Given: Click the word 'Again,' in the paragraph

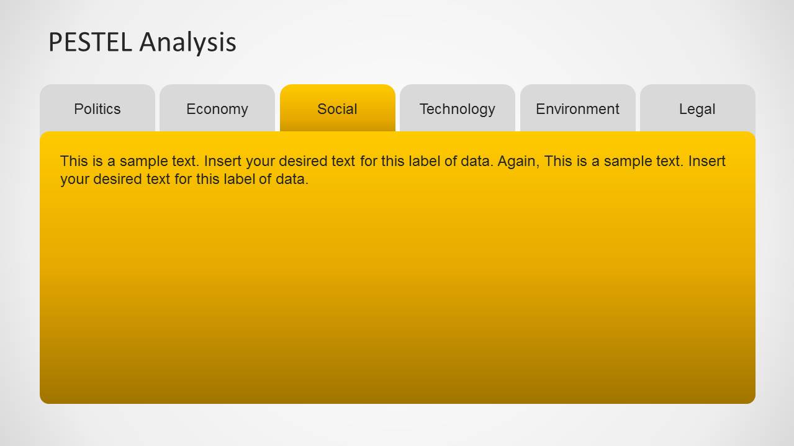Looking at the screenshot, I should click(519, 161).
